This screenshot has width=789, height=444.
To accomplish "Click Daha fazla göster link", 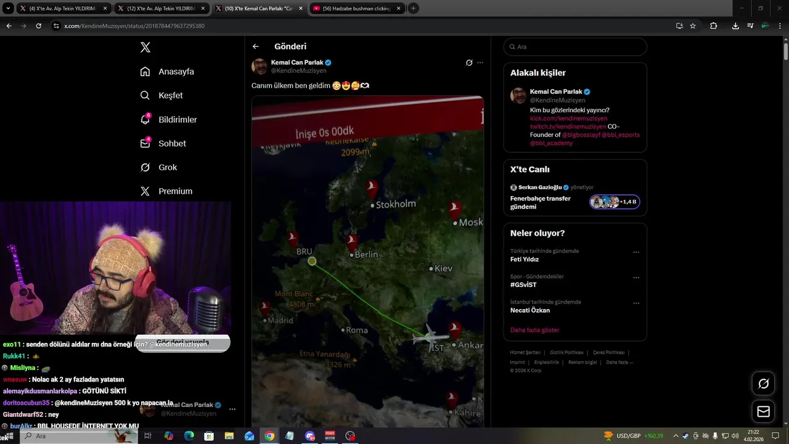I will (535, 330).
